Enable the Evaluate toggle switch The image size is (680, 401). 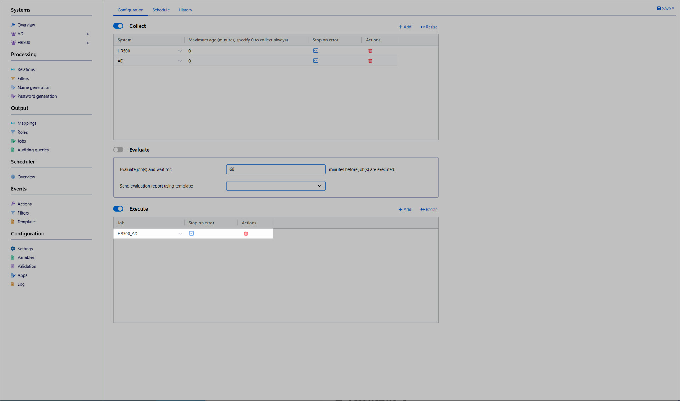[118, 150]
